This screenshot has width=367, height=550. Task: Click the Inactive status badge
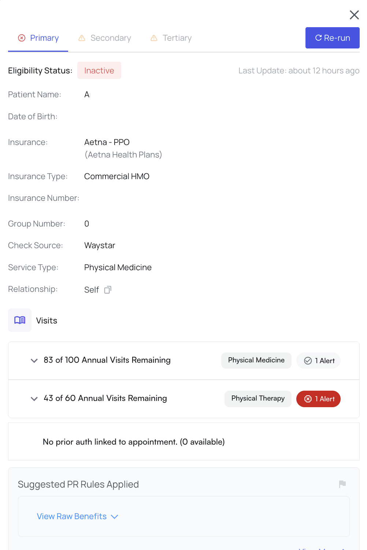99,70
